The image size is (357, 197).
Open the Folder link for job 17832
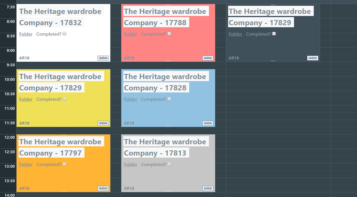click(x=26, y=34)
